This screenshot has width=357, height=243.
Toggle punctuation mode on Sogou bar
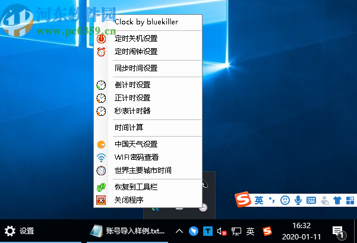click(x=272, y=200)
